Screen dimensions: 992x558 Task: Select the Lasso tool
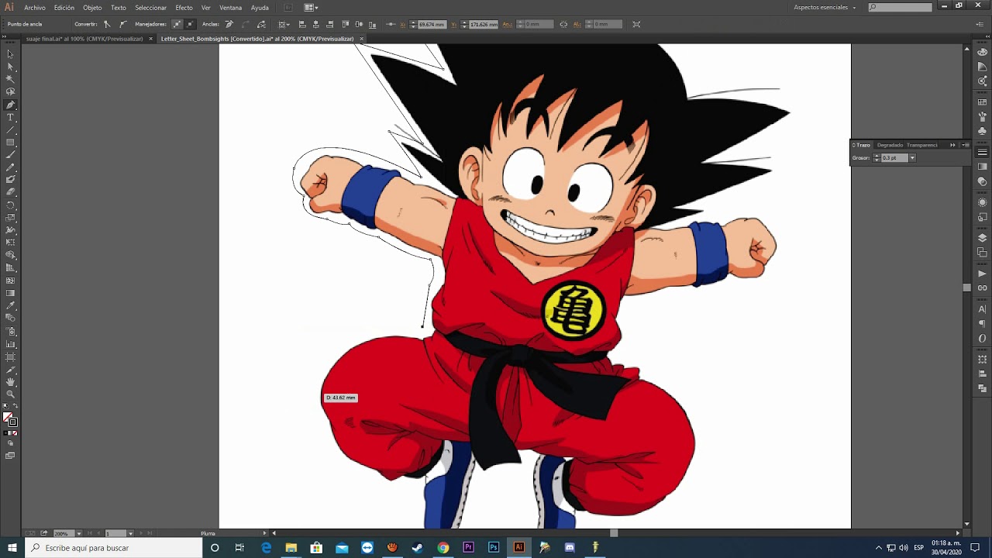[x=10, y=91]
